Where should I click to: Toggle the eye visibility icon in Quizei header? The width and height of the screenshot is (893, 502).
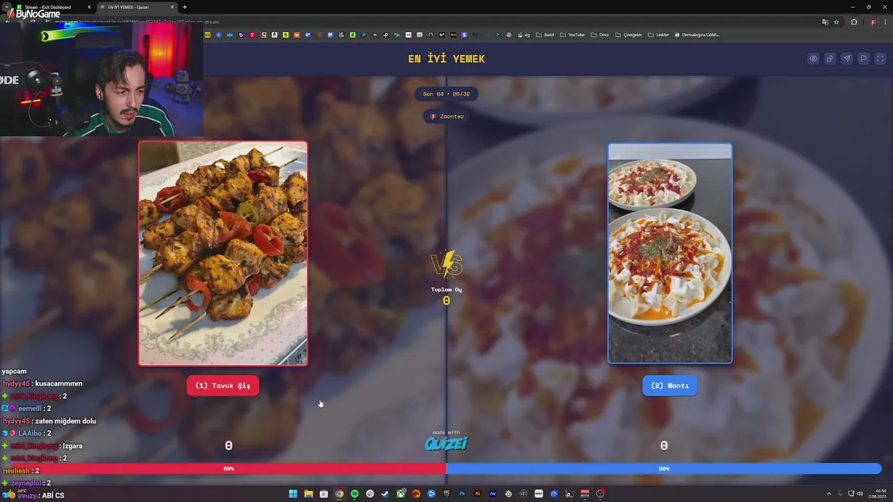(813, 59)
